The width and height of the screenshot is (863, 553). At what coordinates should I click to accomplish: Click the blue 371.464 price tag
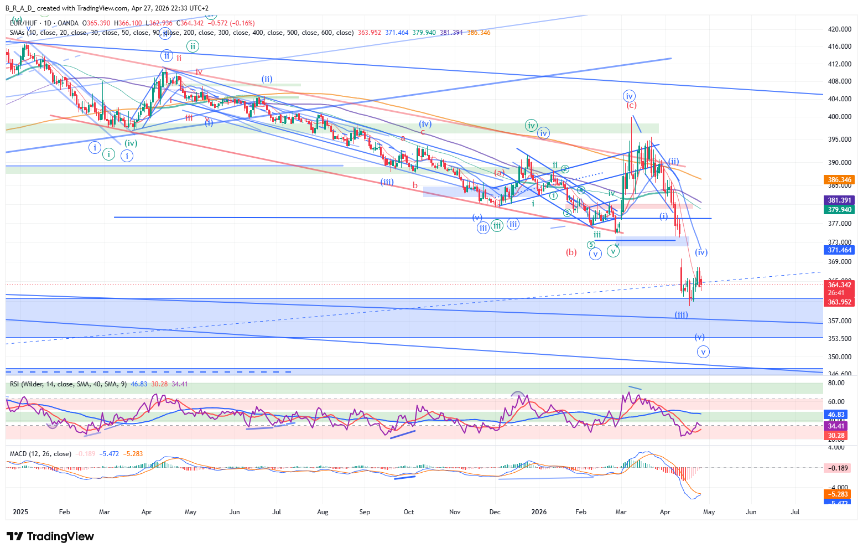tap(839, 250)
